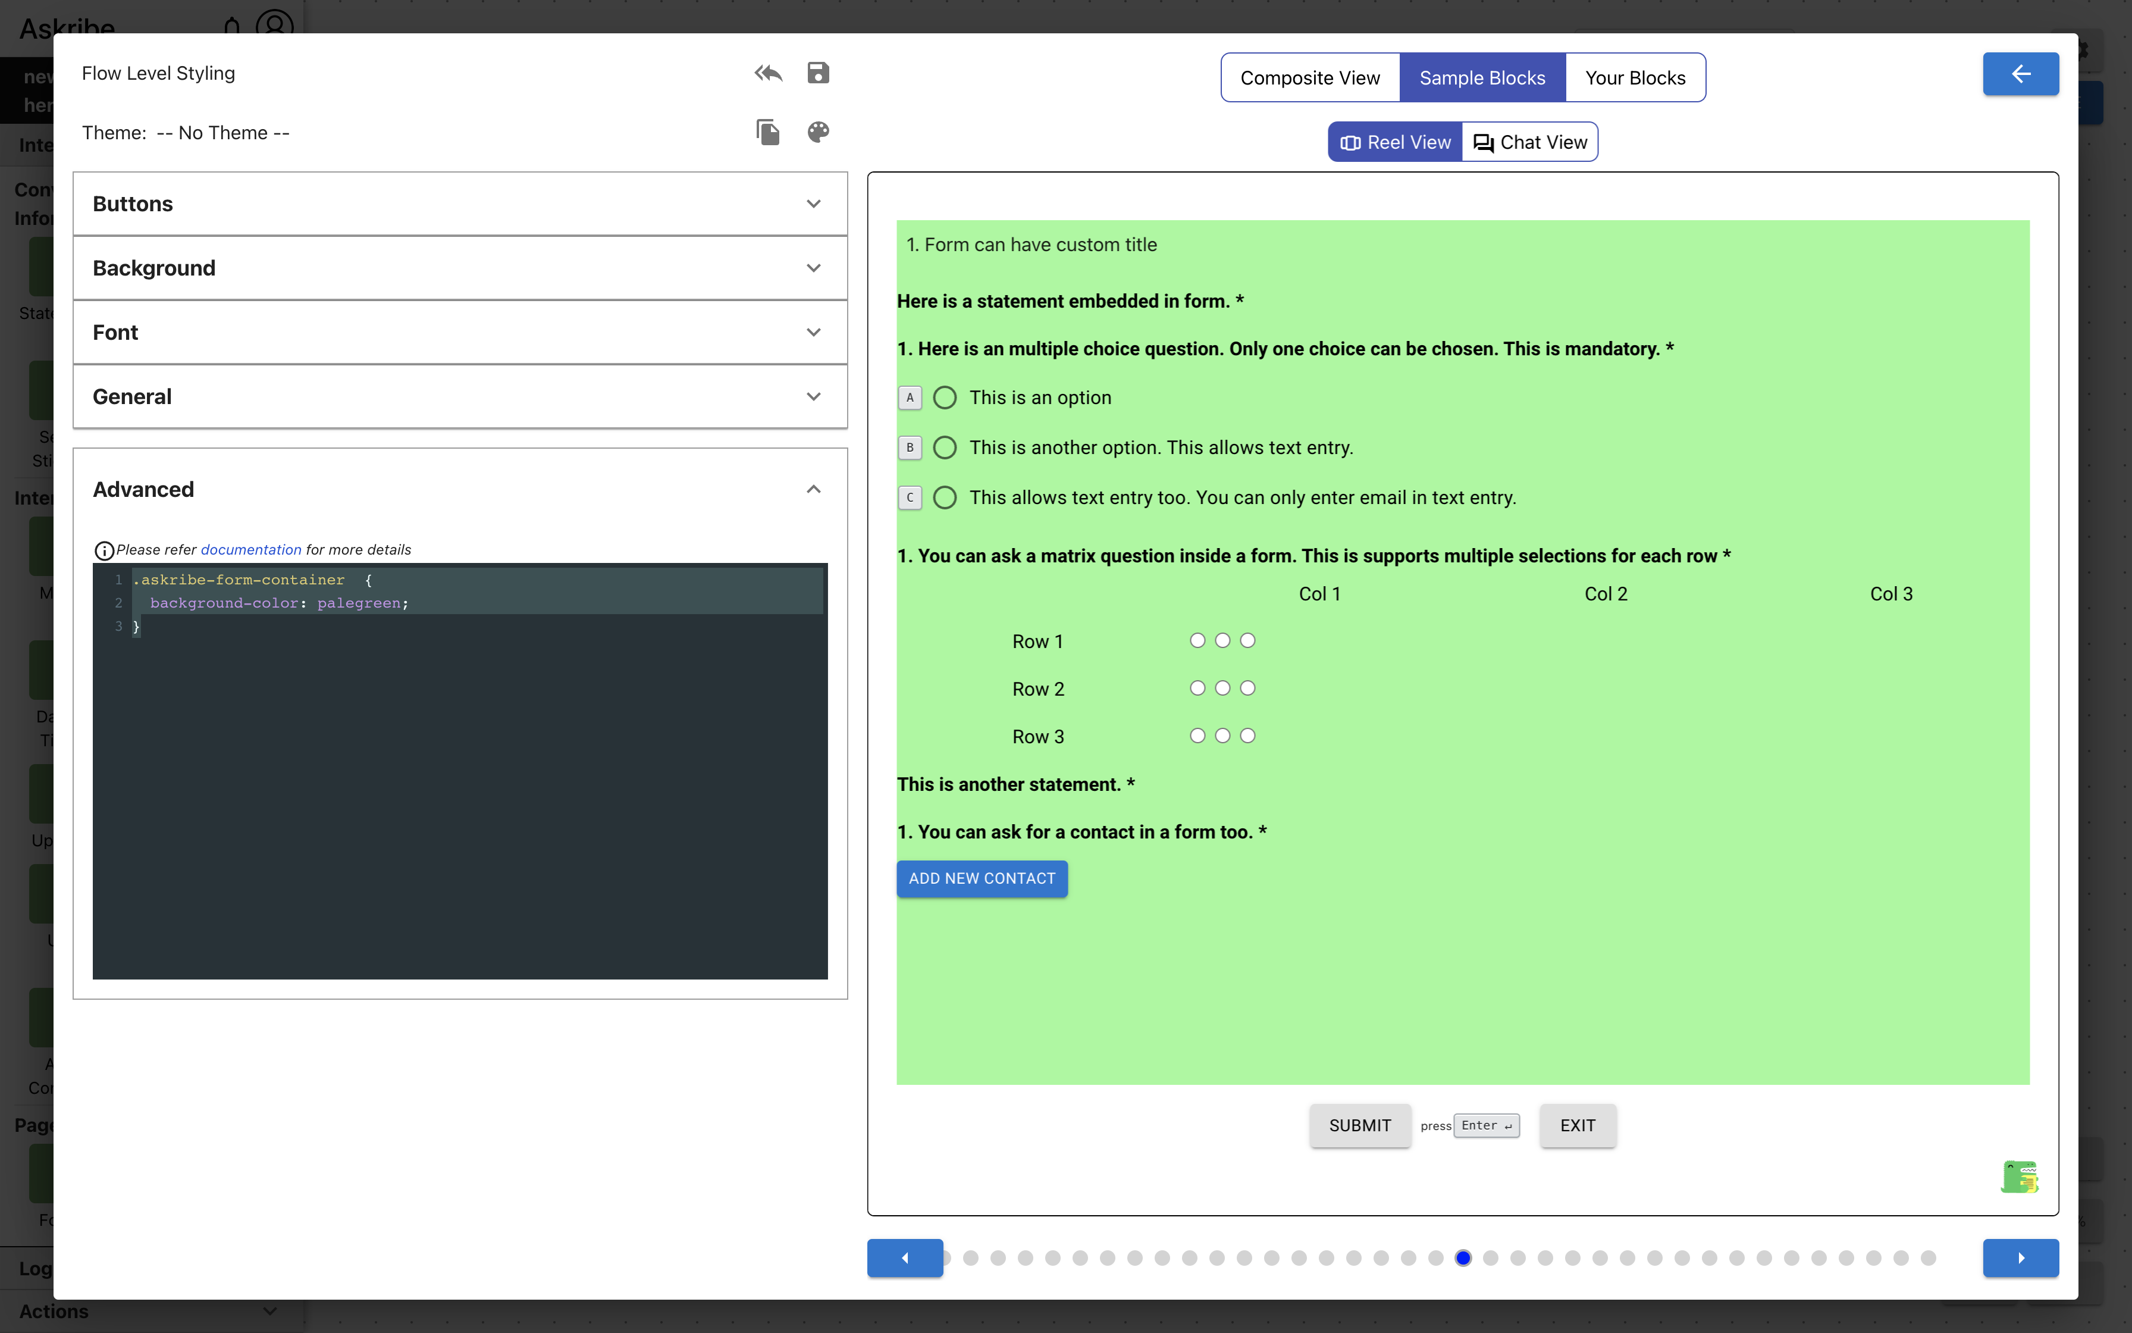Click the blue back arrow button
The image size is (2132, 1333).
[x=2020, y=74]
